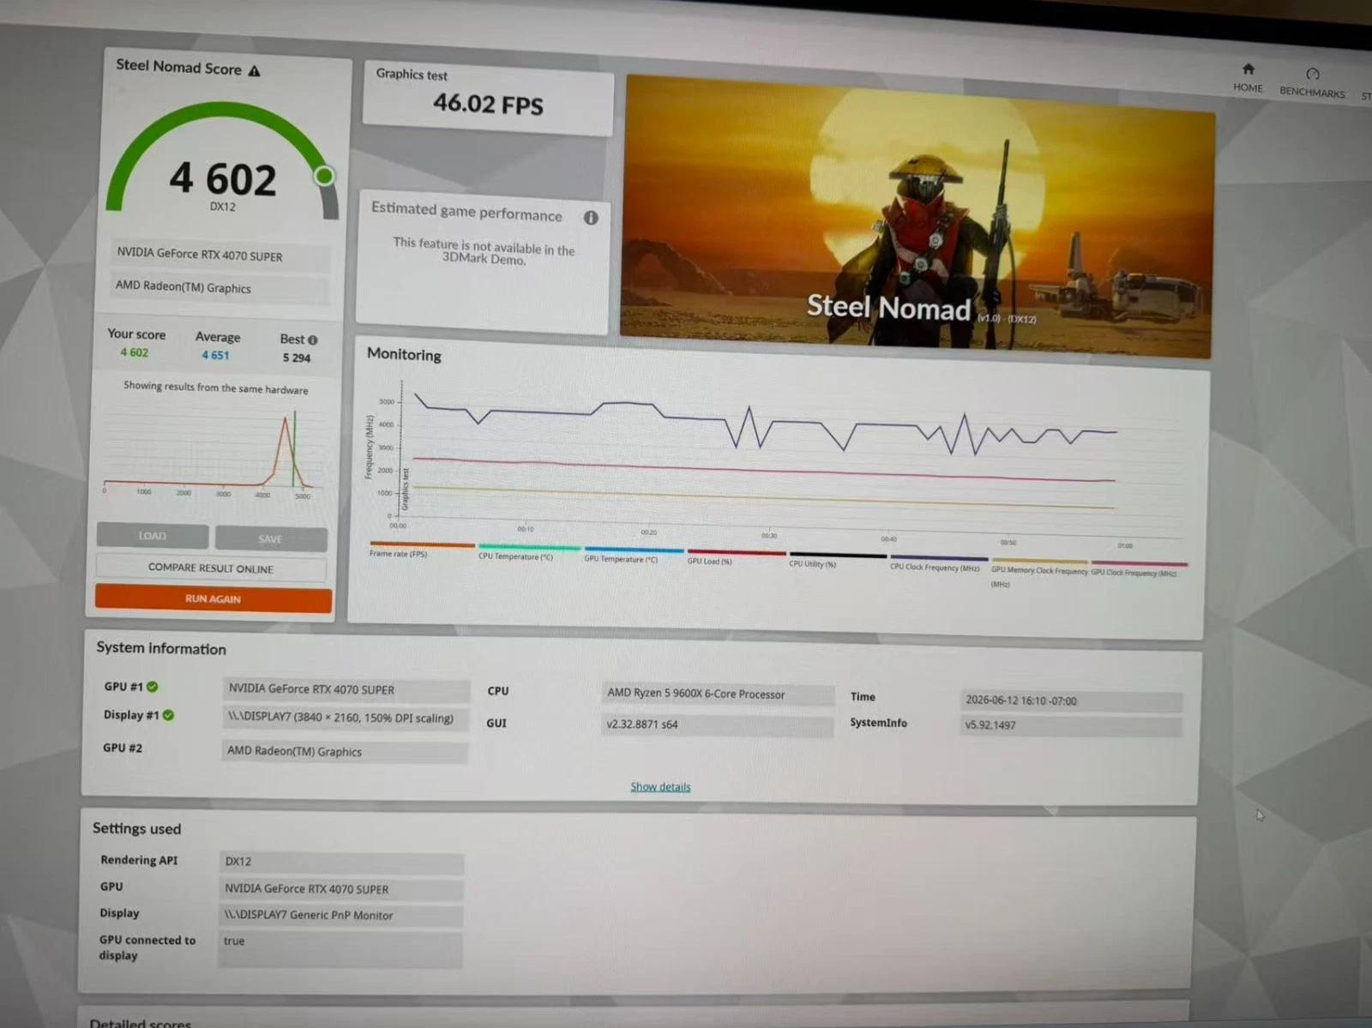
Task: Click the Display #1 resolution field
Action: [x=346, y=718]
